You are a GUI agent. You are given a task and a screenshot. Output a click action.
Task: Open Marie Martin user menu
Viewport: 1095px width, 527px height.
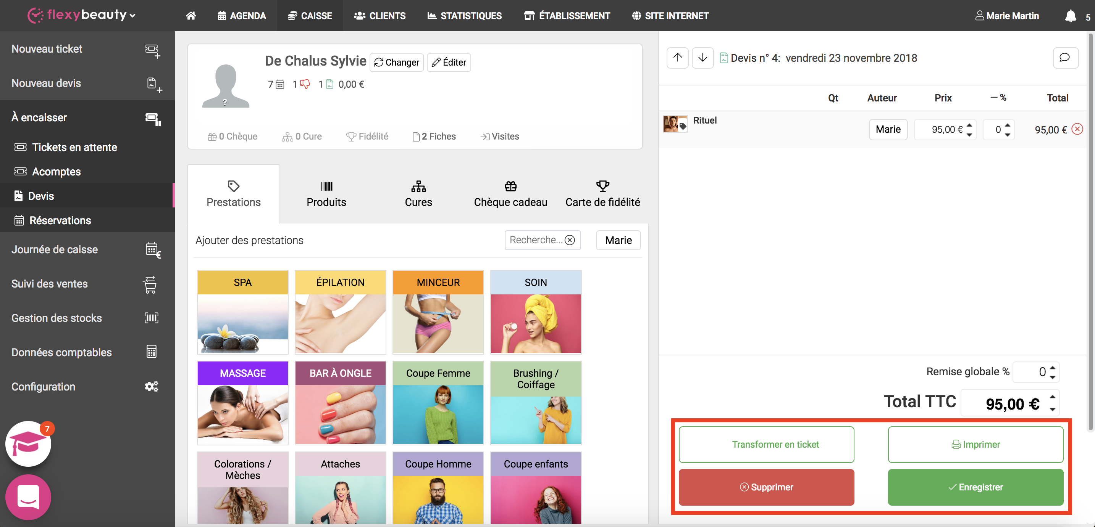point(1006,16)
